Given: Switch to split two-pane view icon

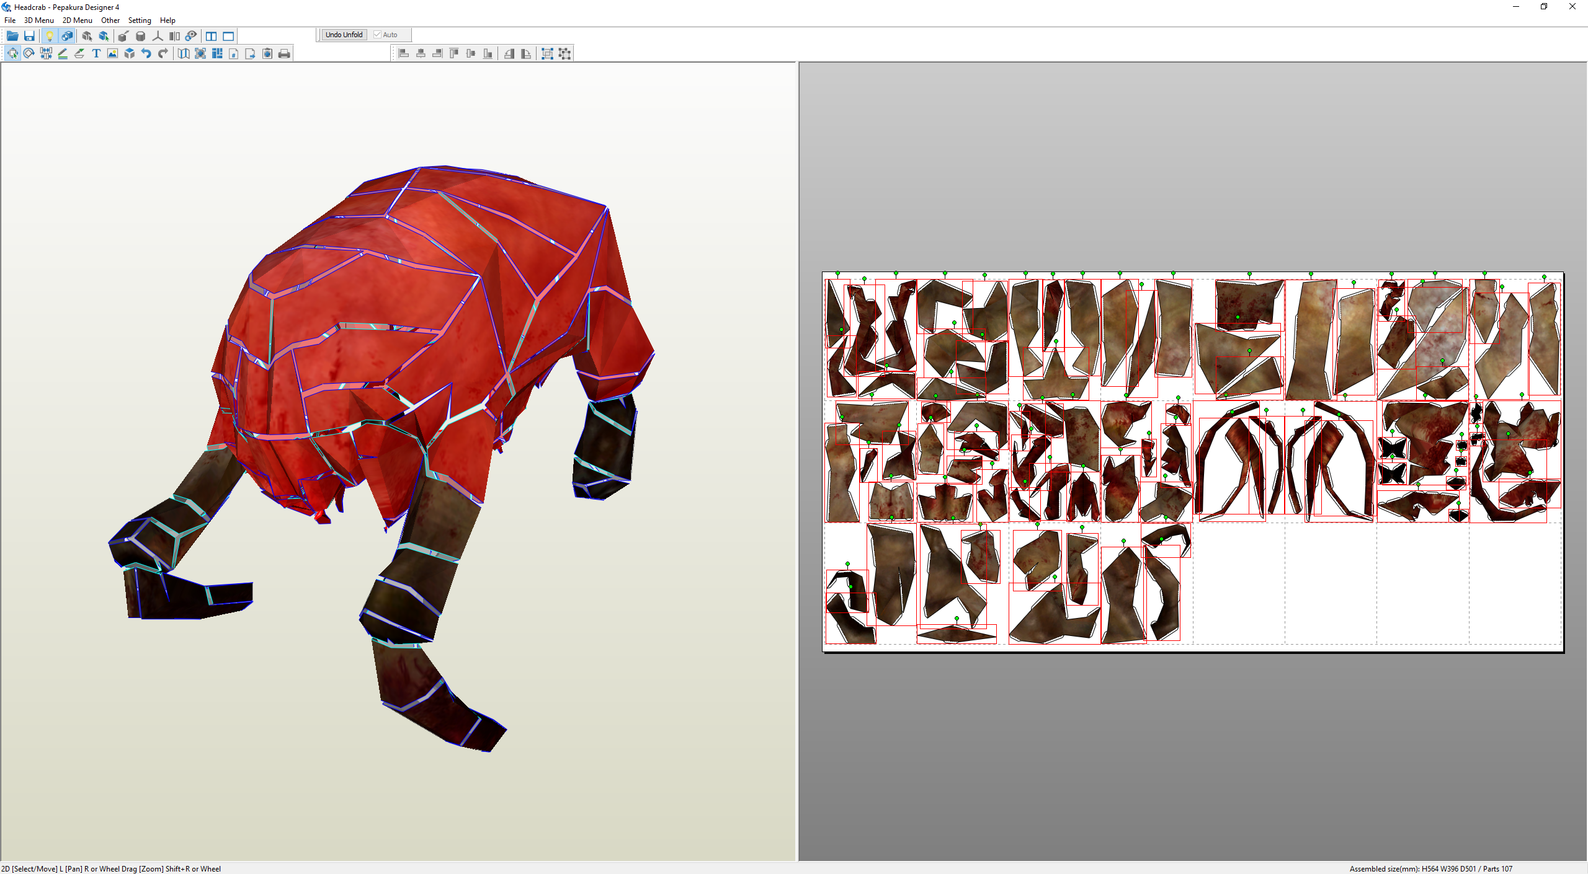Looking at the screenshot, I should [212, 36].
